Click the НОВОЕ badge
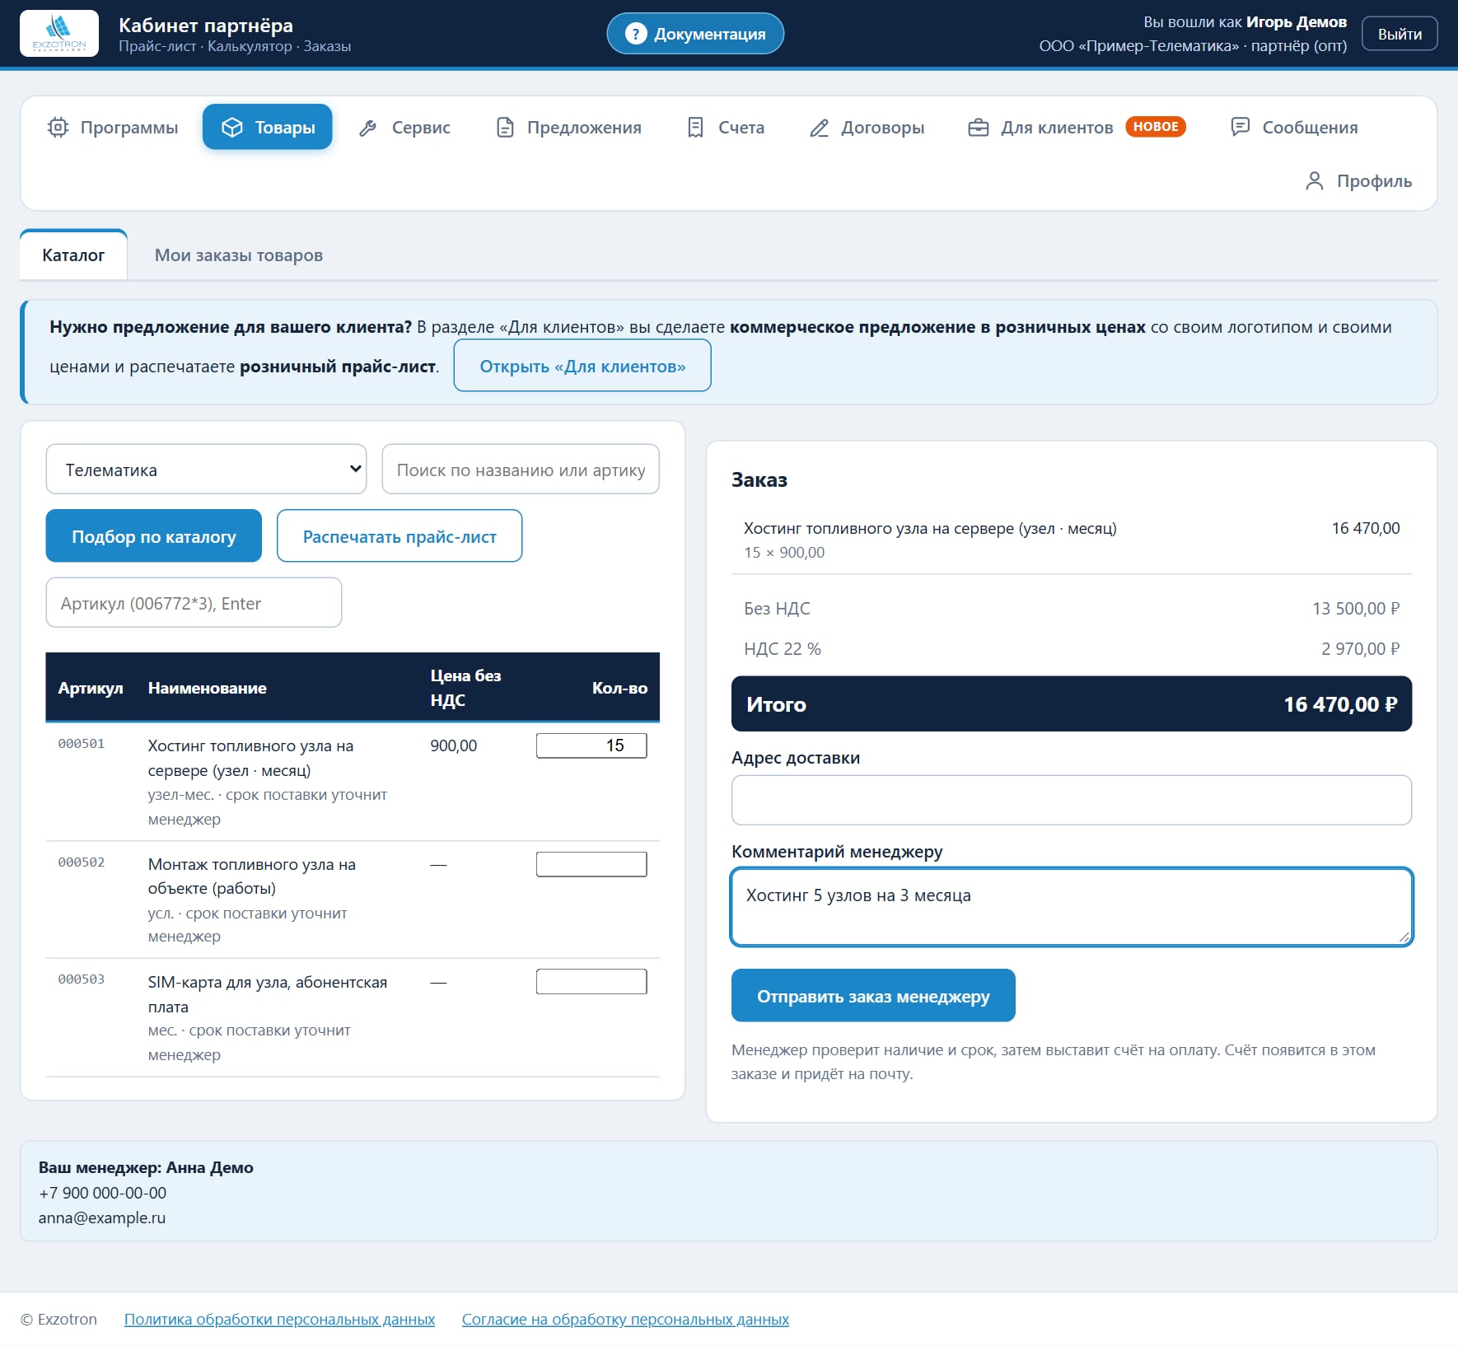 pyautogui.click(x=1156, y=127)
